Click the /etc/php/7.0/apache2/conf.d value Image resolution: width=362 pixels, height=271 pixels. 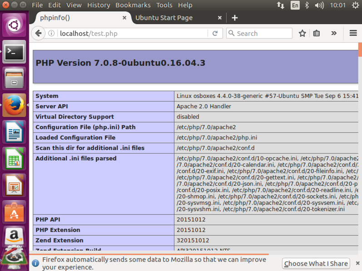click(216, 148)
